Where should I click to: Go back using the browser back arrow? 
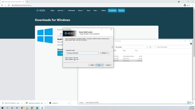pyautogui.click(x=2, y=5)
